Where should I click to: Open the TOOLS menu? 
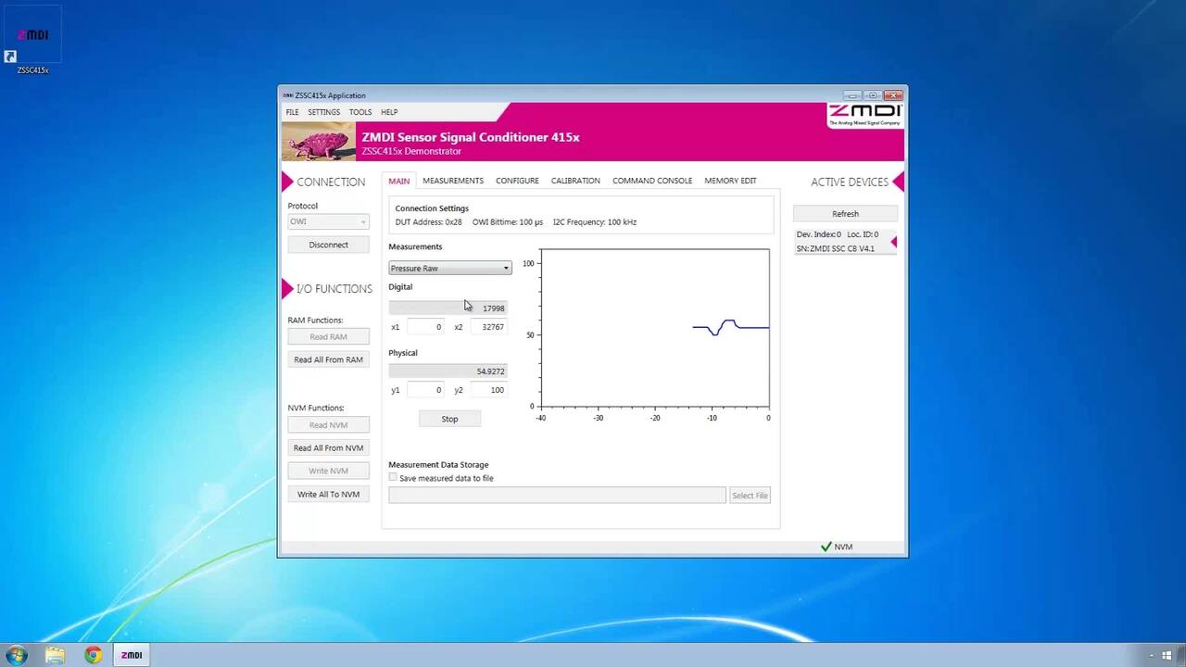pyautogui.click(x=360, y=112)
